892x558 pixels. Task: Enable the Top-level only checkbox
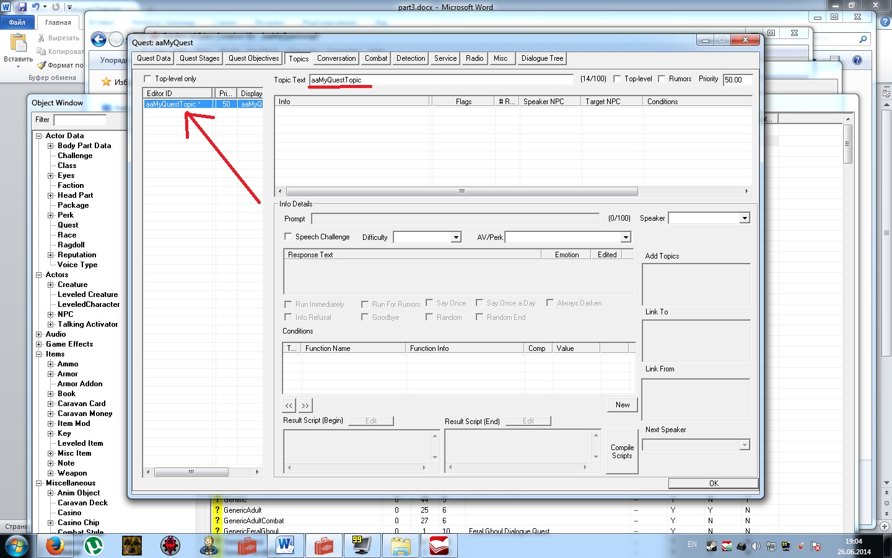(147, 79)
